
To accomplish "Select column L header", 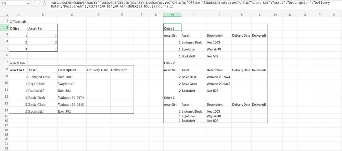I will [x=259, y=15].
